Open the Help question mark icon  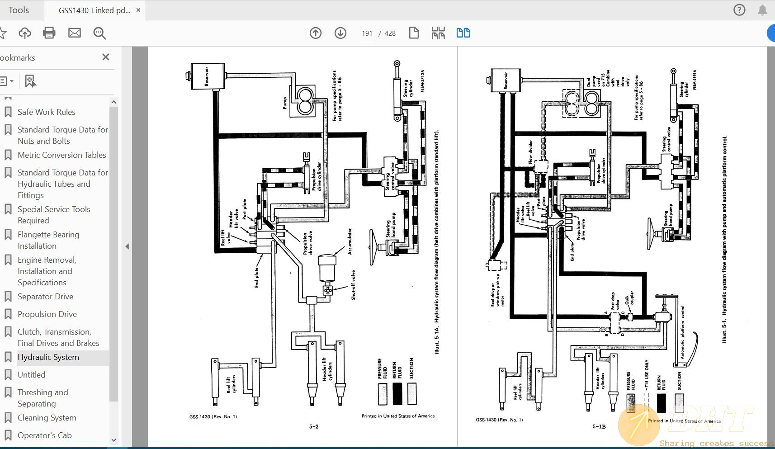pos(739,10)
